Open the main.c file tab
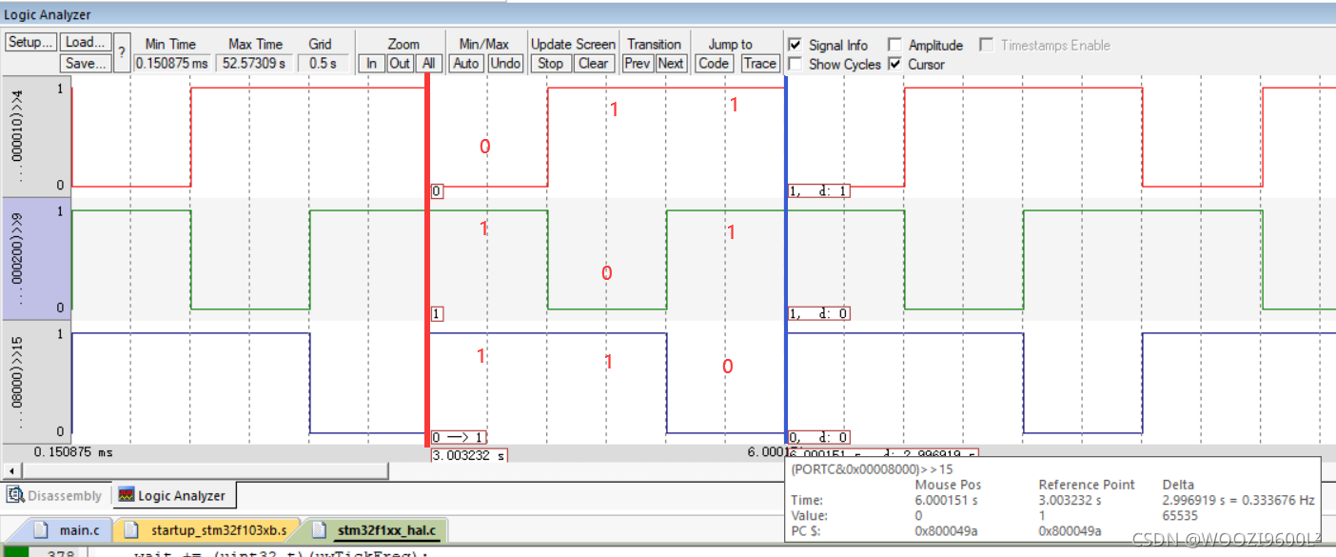The height and width of the screenshot is (557, 1336). (x=67, y=530)
